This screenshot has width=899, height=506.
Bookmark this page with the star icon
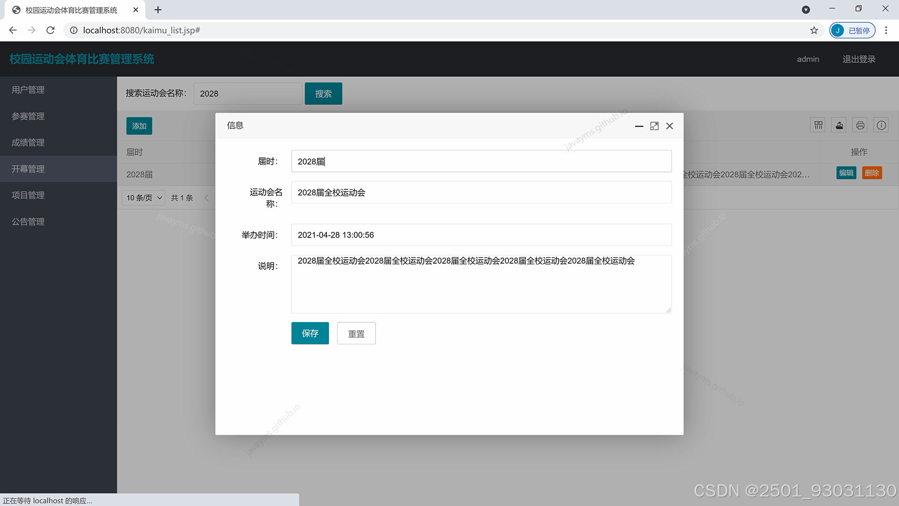(x=814, y=30)
